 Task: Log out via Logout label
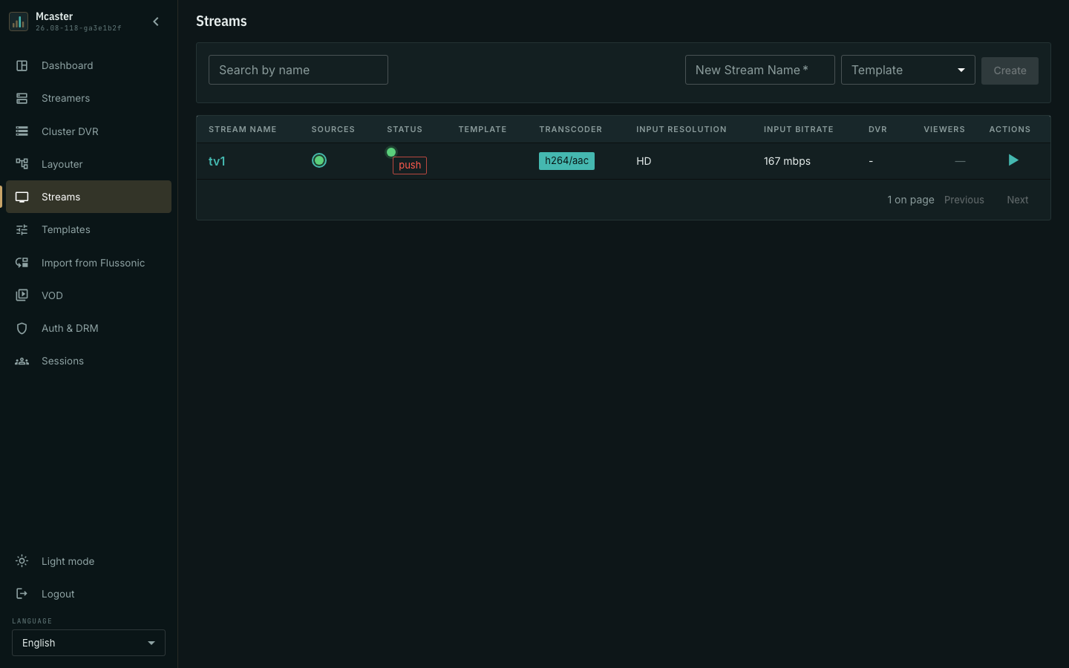58,594
